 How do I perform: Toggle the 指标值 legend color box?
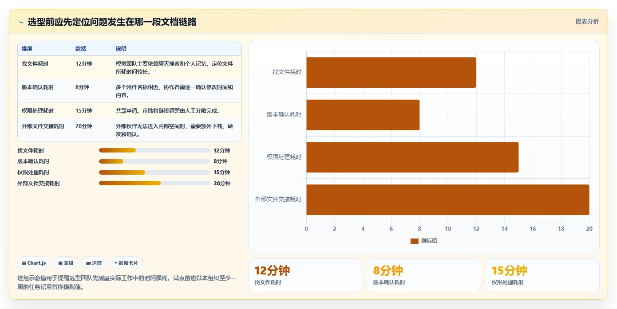414,241
